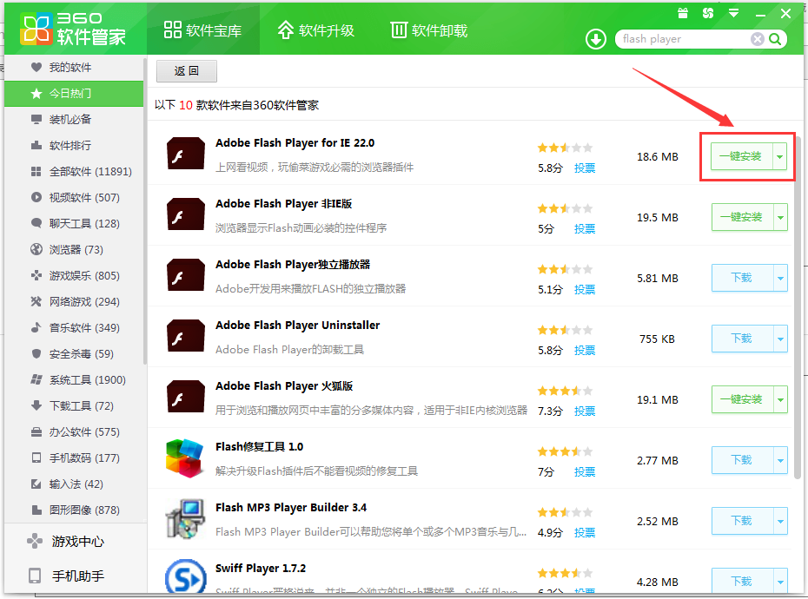808x599 pixels.
Task: Click the Adobe Flash Player 火狐版 icon
Action: [x=186, y=397]
